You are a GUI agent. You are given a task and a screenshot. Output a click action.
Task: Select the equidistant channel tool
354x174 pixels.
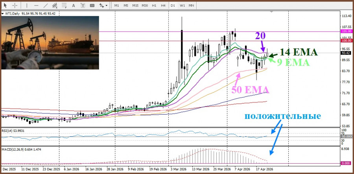click(x=55, y=6)
